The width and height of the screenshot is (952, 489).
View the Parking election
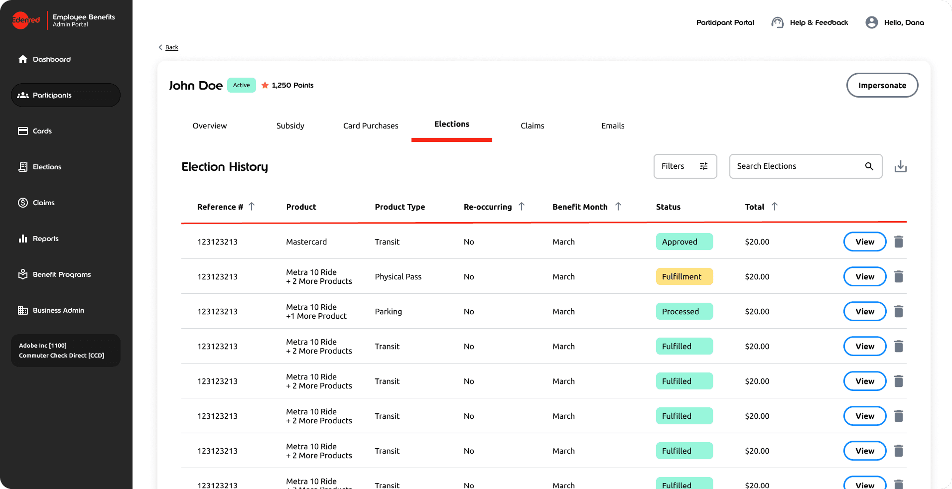(865, 311)
